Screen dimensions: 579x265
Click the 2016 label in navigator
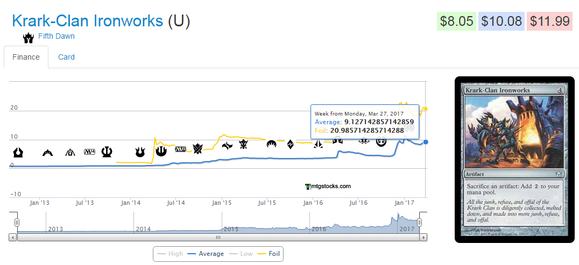point(319,229)
